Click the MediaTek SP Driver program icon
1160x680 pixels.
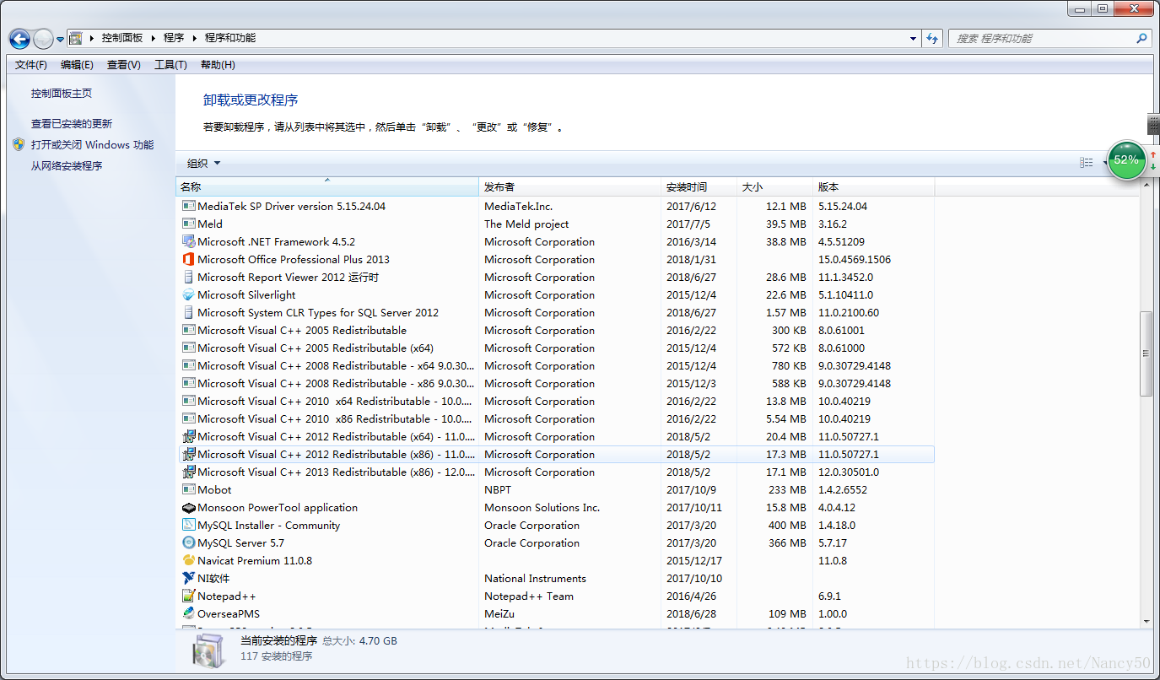click(x=189, y=206)
